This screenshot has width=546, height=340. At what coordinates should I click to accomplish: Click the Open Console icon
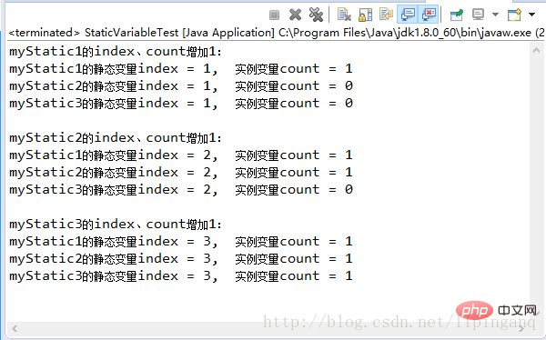[515, 15]
